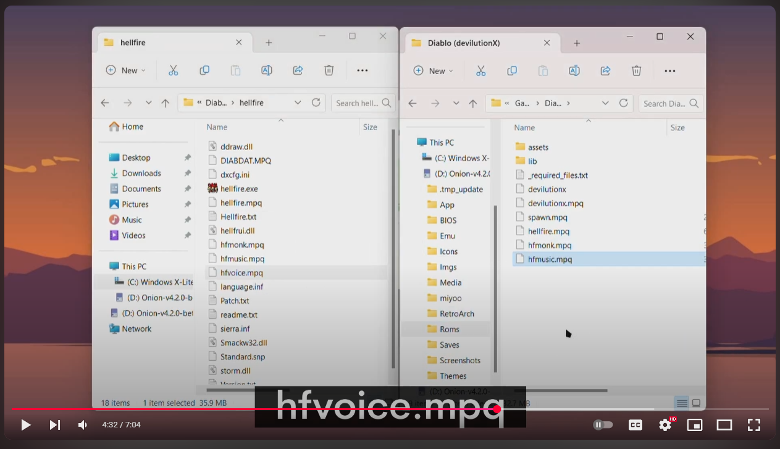Click Rename icon in hellfire window
780x449 pixels.
[x=267, y=70]
